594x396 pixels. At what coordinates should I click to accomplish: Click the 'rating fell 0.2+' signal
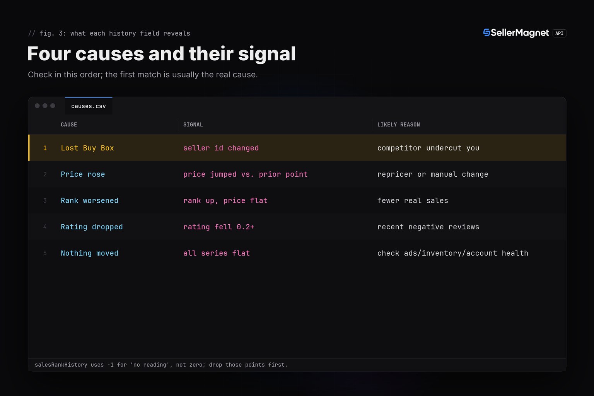pos(219,227)
